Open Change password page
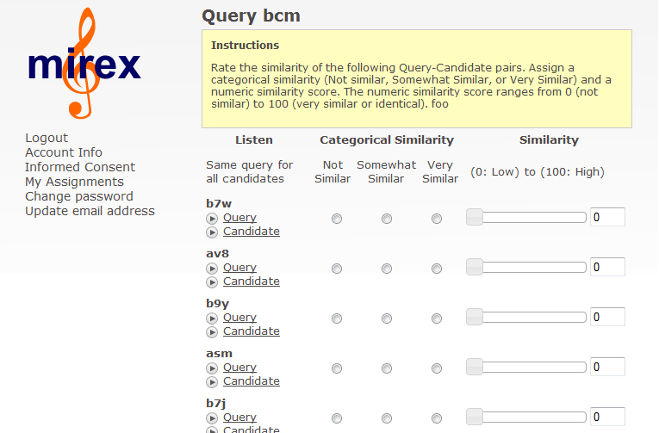The image size is (659, 433). pyautogui.click(x=79, y=196)
